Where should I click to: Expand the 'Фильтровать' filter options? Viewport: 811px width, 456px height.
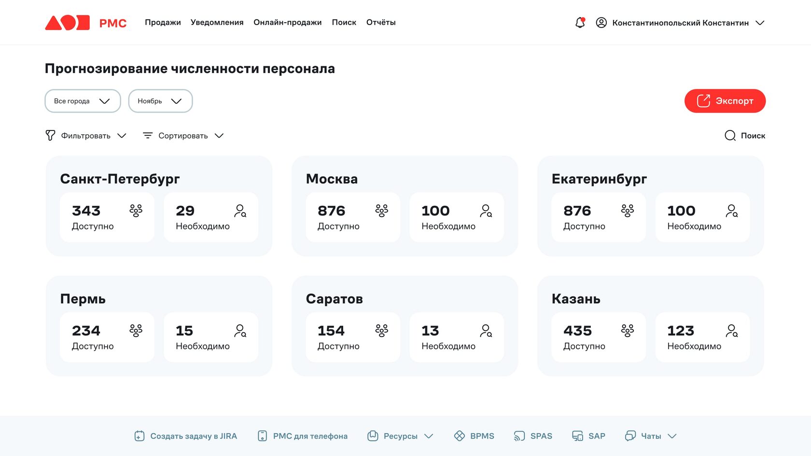point(86,136)
